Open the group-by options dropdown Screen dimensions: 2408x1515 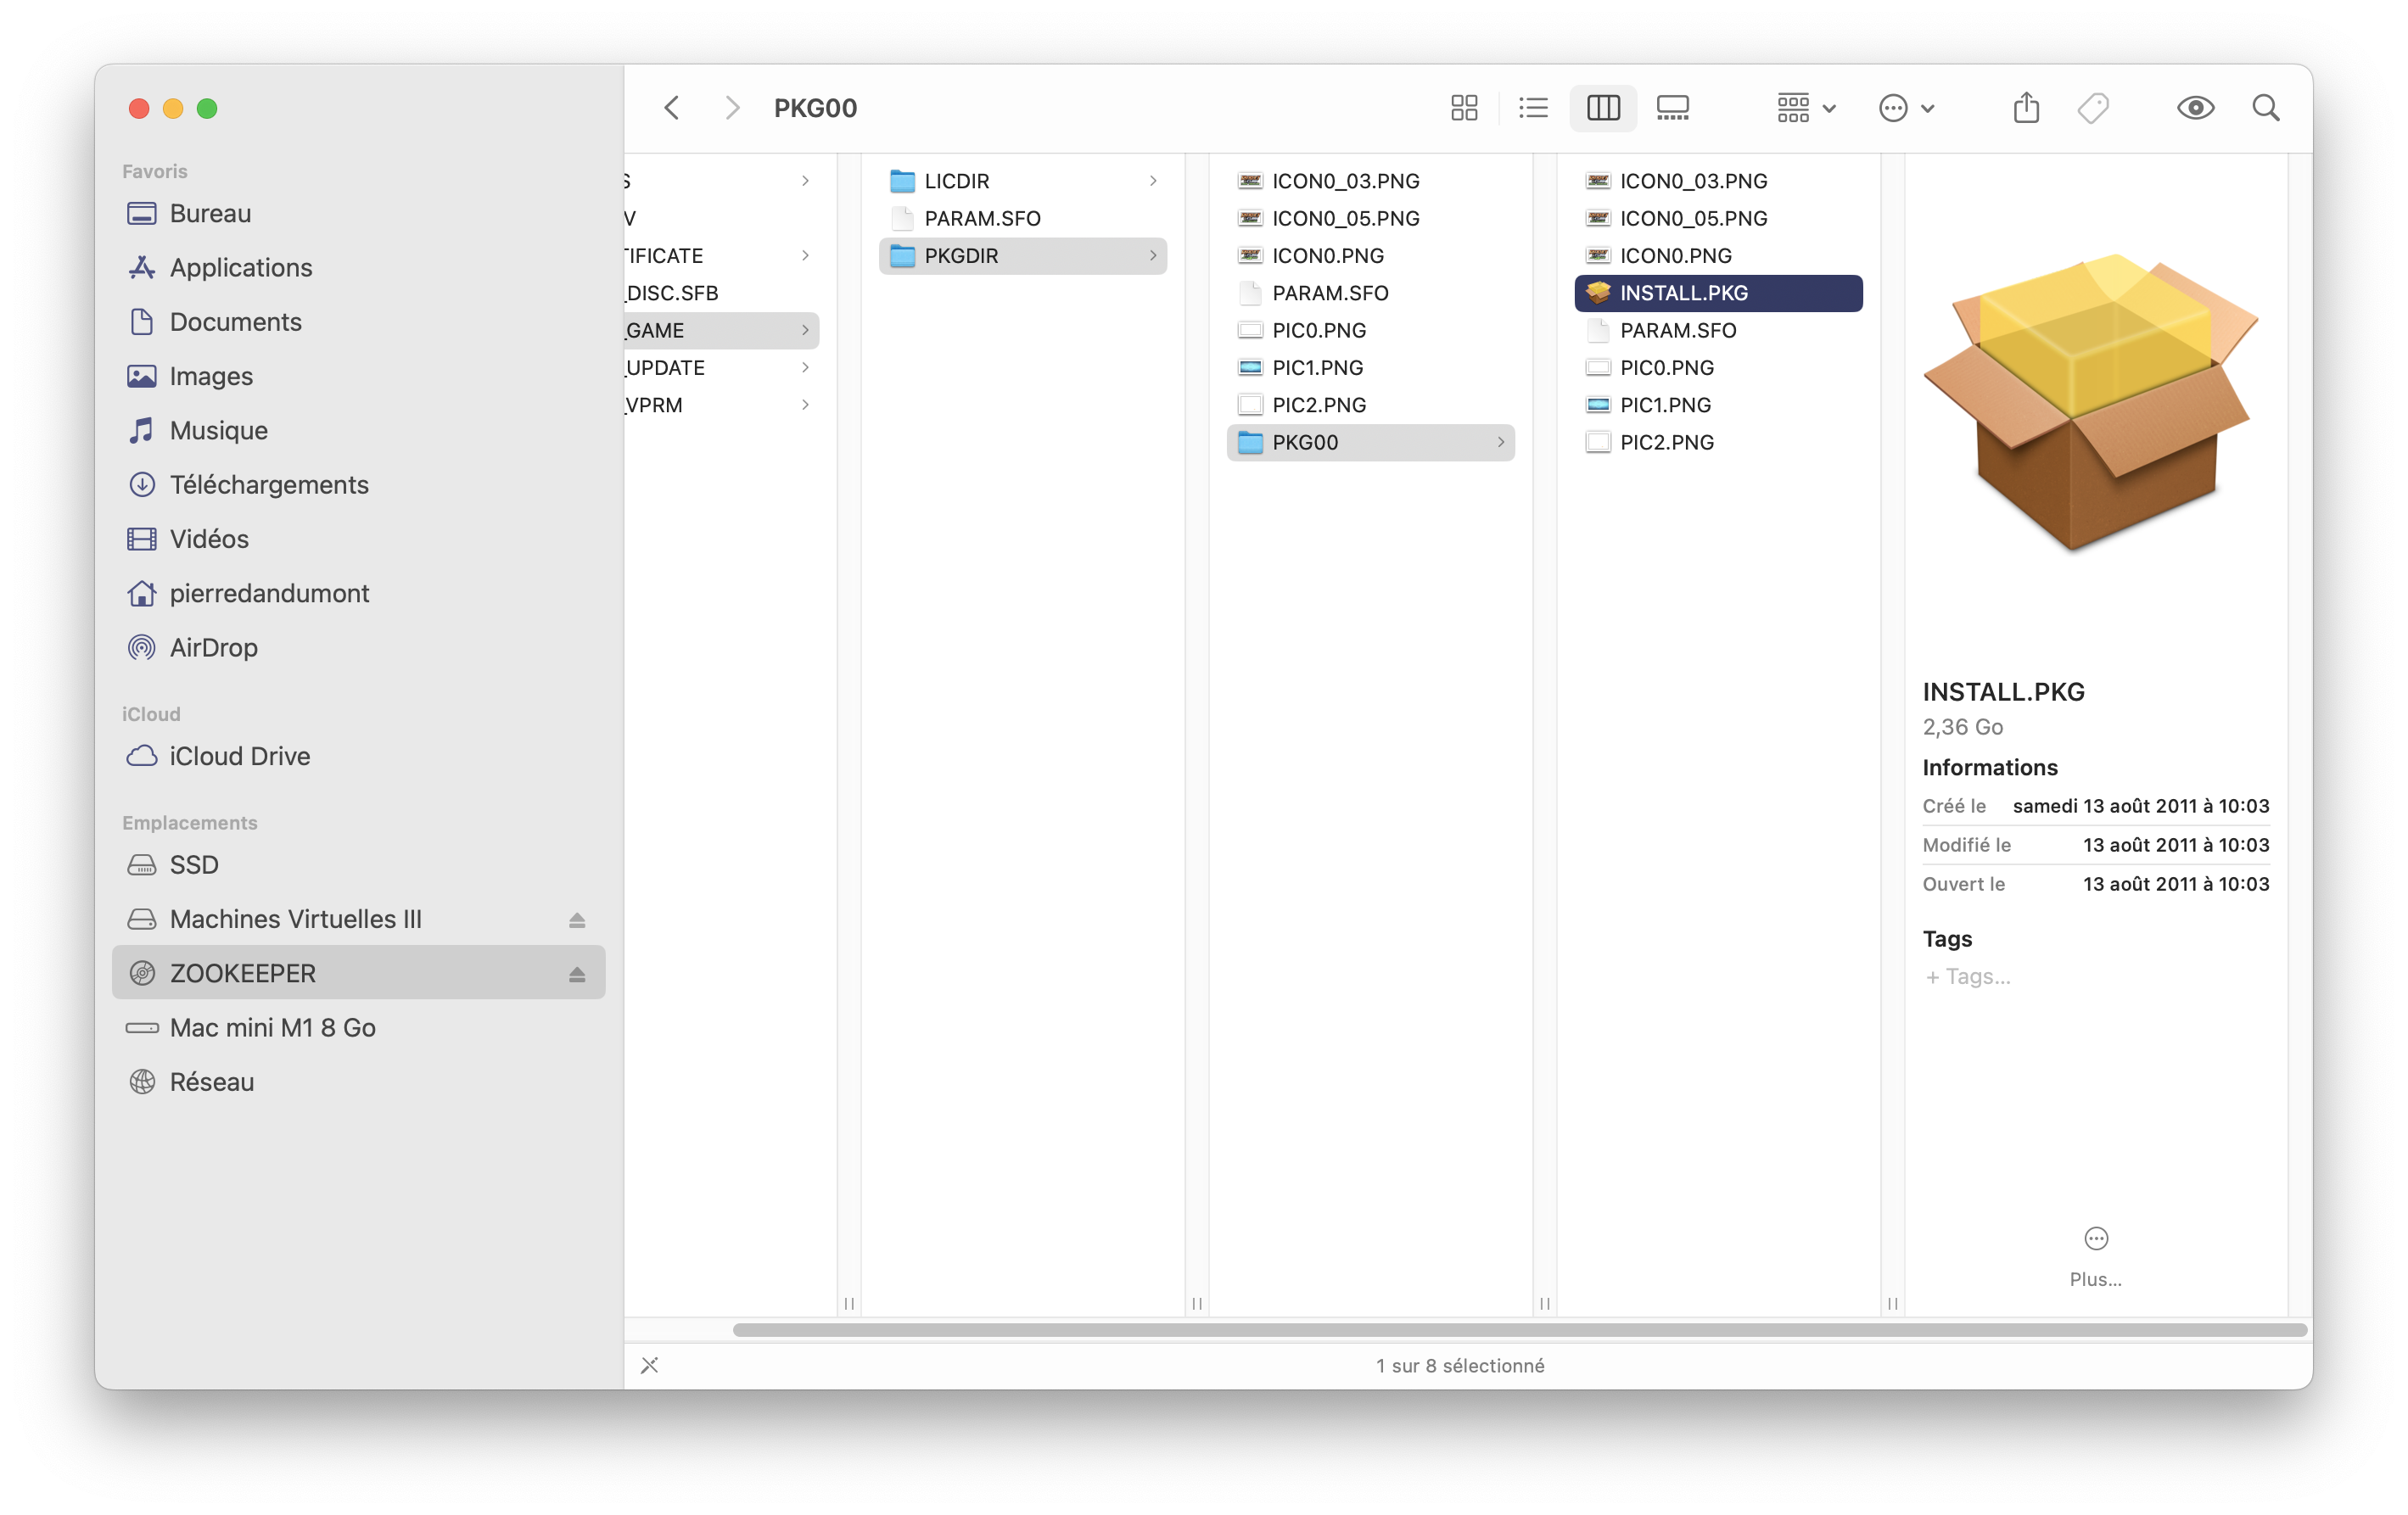(1806, 108)
